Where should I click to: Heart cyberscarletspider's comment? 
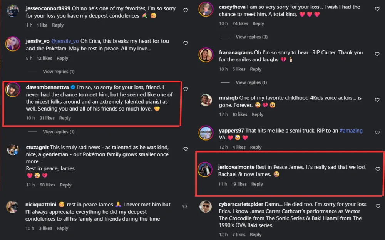[377, 206]
